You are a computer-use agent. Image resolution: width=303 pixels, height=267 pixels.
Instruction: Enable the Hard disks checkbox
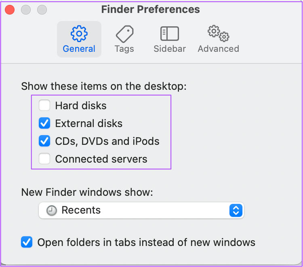point(44,105)
